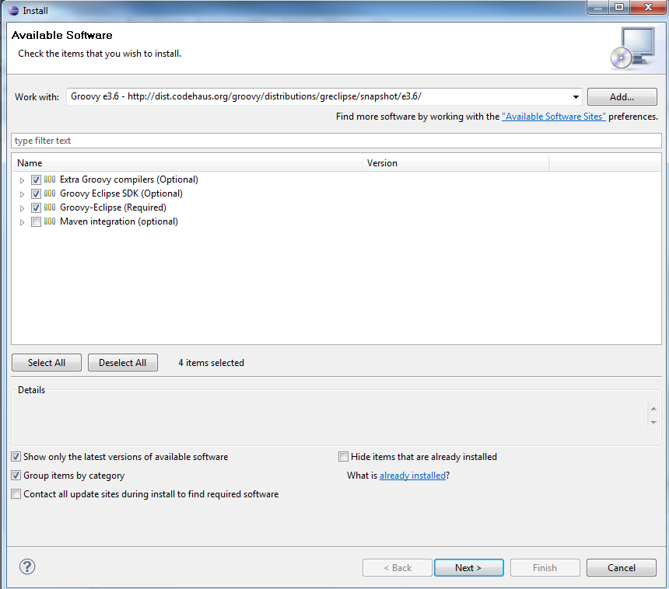Check Maven integration (optional) checkbox

37,222
